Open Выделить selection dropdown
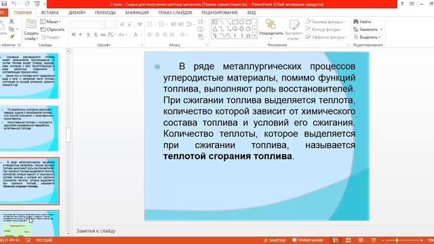Screen dimensions: 434x244 click(x=368, y=37)
